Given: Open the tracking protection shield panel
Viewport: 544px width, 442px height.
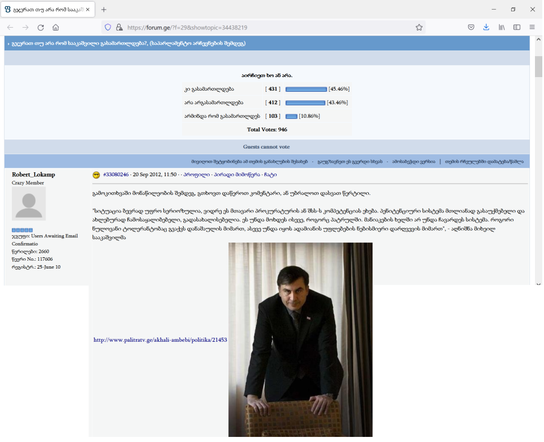Looking at the screenshot, I should [x=108, y=27].
